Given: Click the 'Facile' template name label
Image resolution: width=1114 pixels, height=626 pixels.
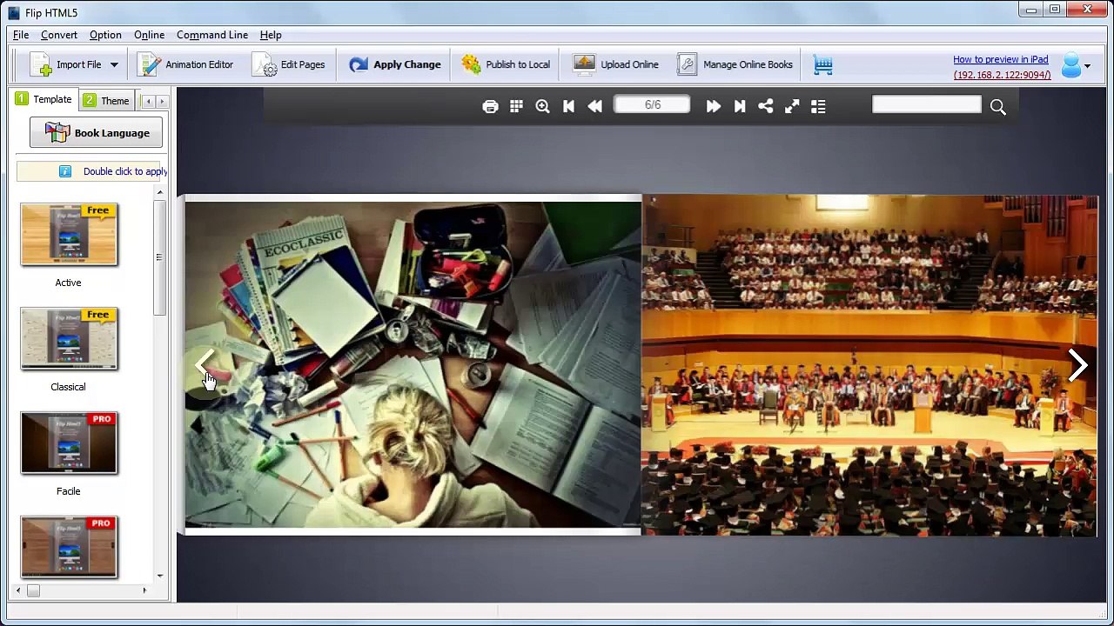Looking at the screenshot, I should [x=68, y=491].
